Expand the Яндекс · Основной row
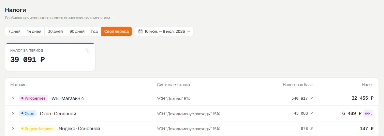 [x=13, y=129]
